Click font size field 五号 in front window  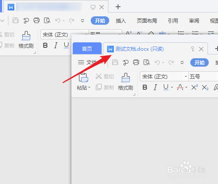coord(203,76)
